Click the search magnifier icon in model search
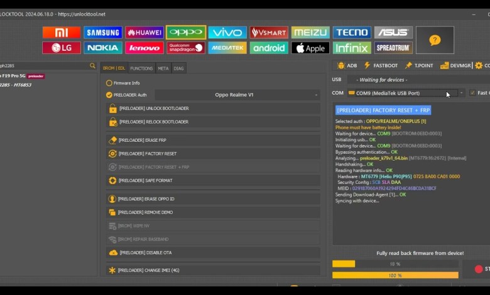Image resolution: width=490 pixels, height=295 pixels. pyautogui.click(x=92, y=66)
